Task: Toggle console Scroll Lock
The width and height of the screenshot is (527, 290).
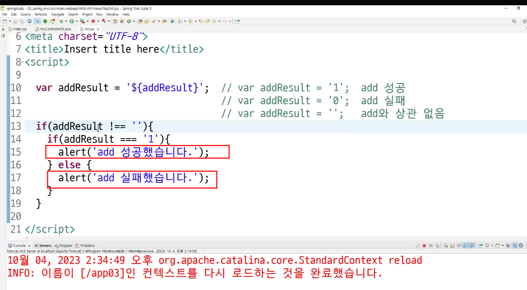Action: coord(452,246)
